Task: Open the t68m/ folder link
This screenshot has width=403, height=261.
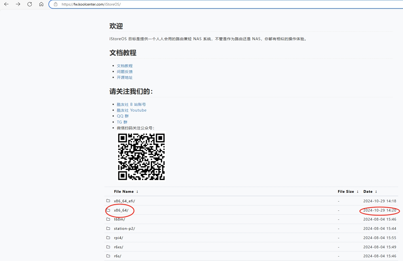Action: (x=119, y=219)
